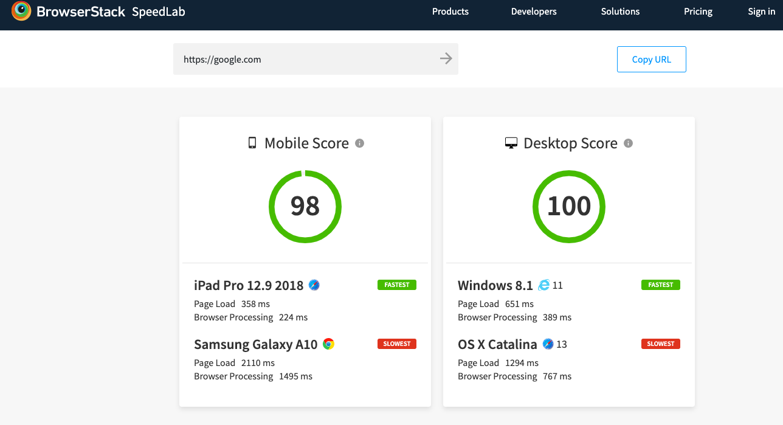The width and height of the screenshot is (783, 425).
Task: Select the Safari icon next to iPad Pro
Action: 314,285
